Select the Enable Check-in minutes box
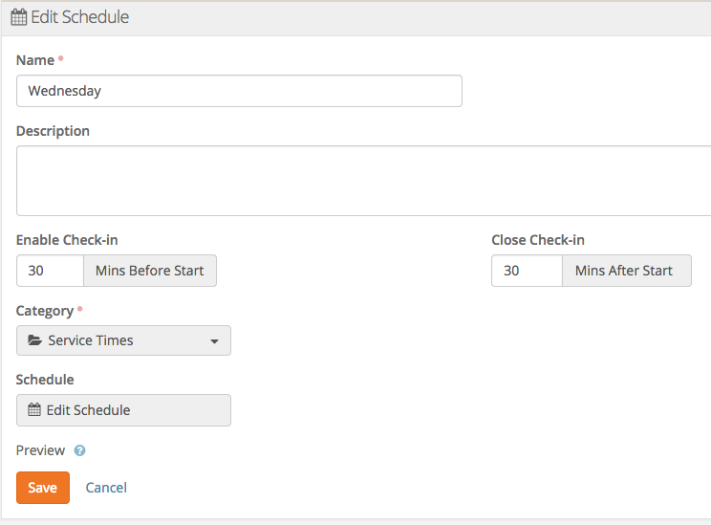The width and height of the screenshot is (711, 525). 50,271
